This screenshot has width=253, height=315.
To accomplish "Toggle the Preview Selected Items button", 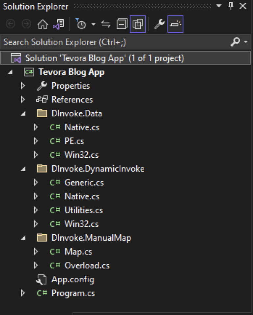I will 175,24.
